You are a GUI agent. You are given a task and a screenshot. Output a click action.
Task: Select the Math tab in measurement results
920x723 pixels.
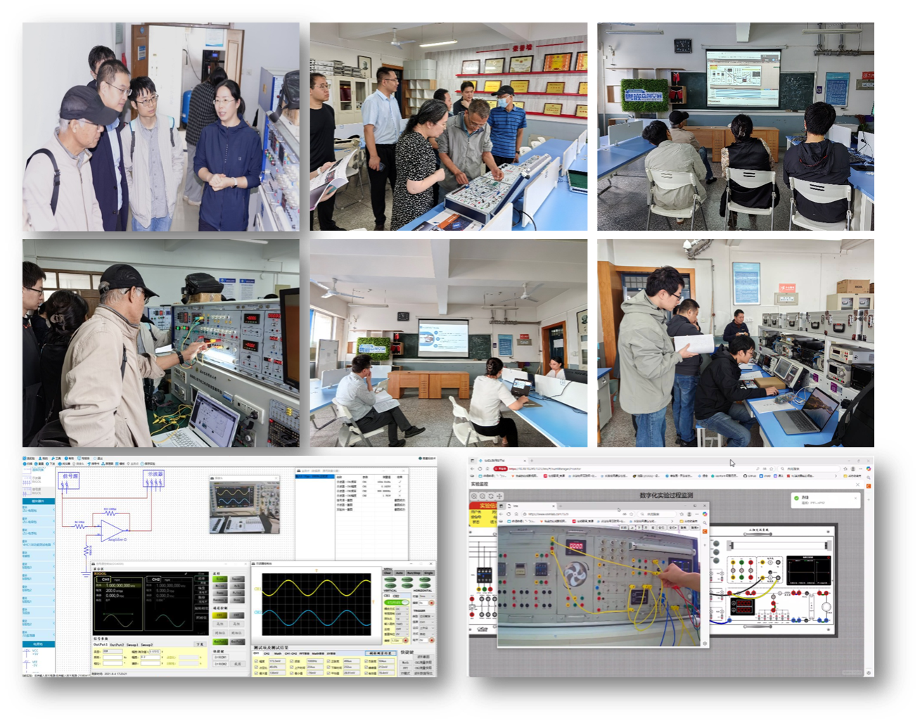[277, 653]
